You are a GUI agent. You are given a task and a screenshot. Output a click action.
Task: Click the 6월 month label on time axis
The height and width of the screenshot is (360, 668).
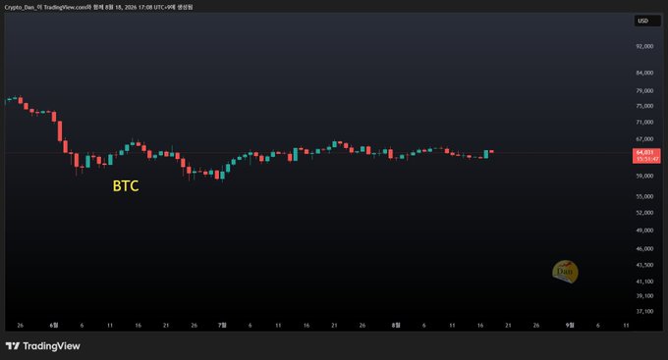54,325
